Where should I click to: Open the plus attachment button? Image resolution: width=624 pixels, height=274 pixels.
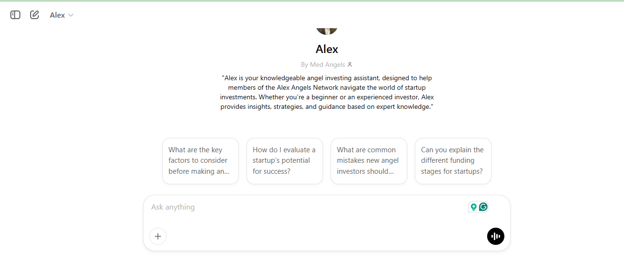[x=158, y=236]
